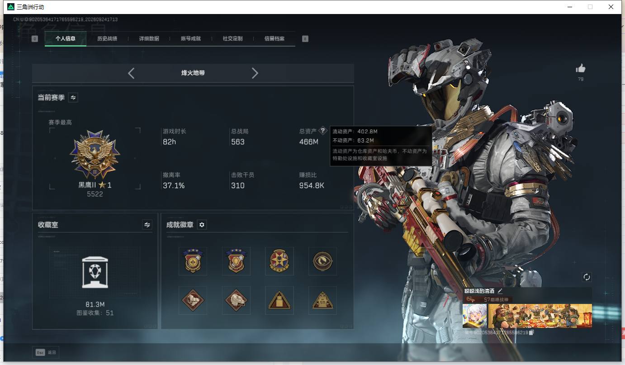Select the plain gold triangle badge

pyautogui.click(x=279, y=300)
